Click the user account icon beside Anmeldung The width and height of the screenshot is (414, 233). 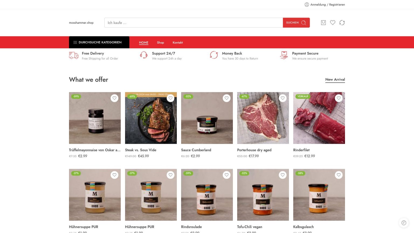click(307, 5)
